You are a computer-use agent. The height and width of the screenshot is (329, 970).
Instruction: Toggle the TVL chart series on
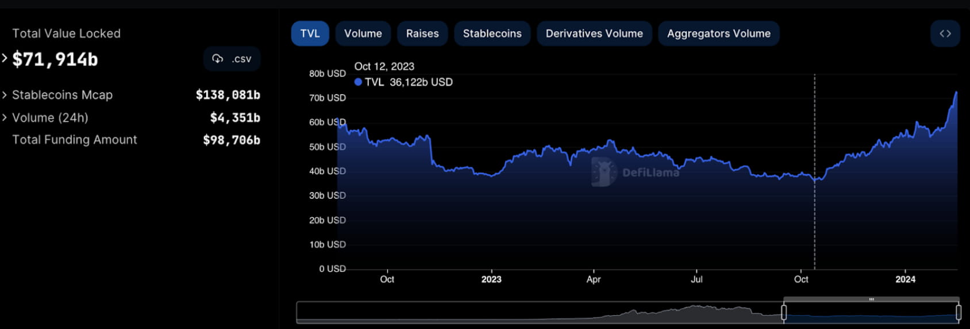[310, 34]
